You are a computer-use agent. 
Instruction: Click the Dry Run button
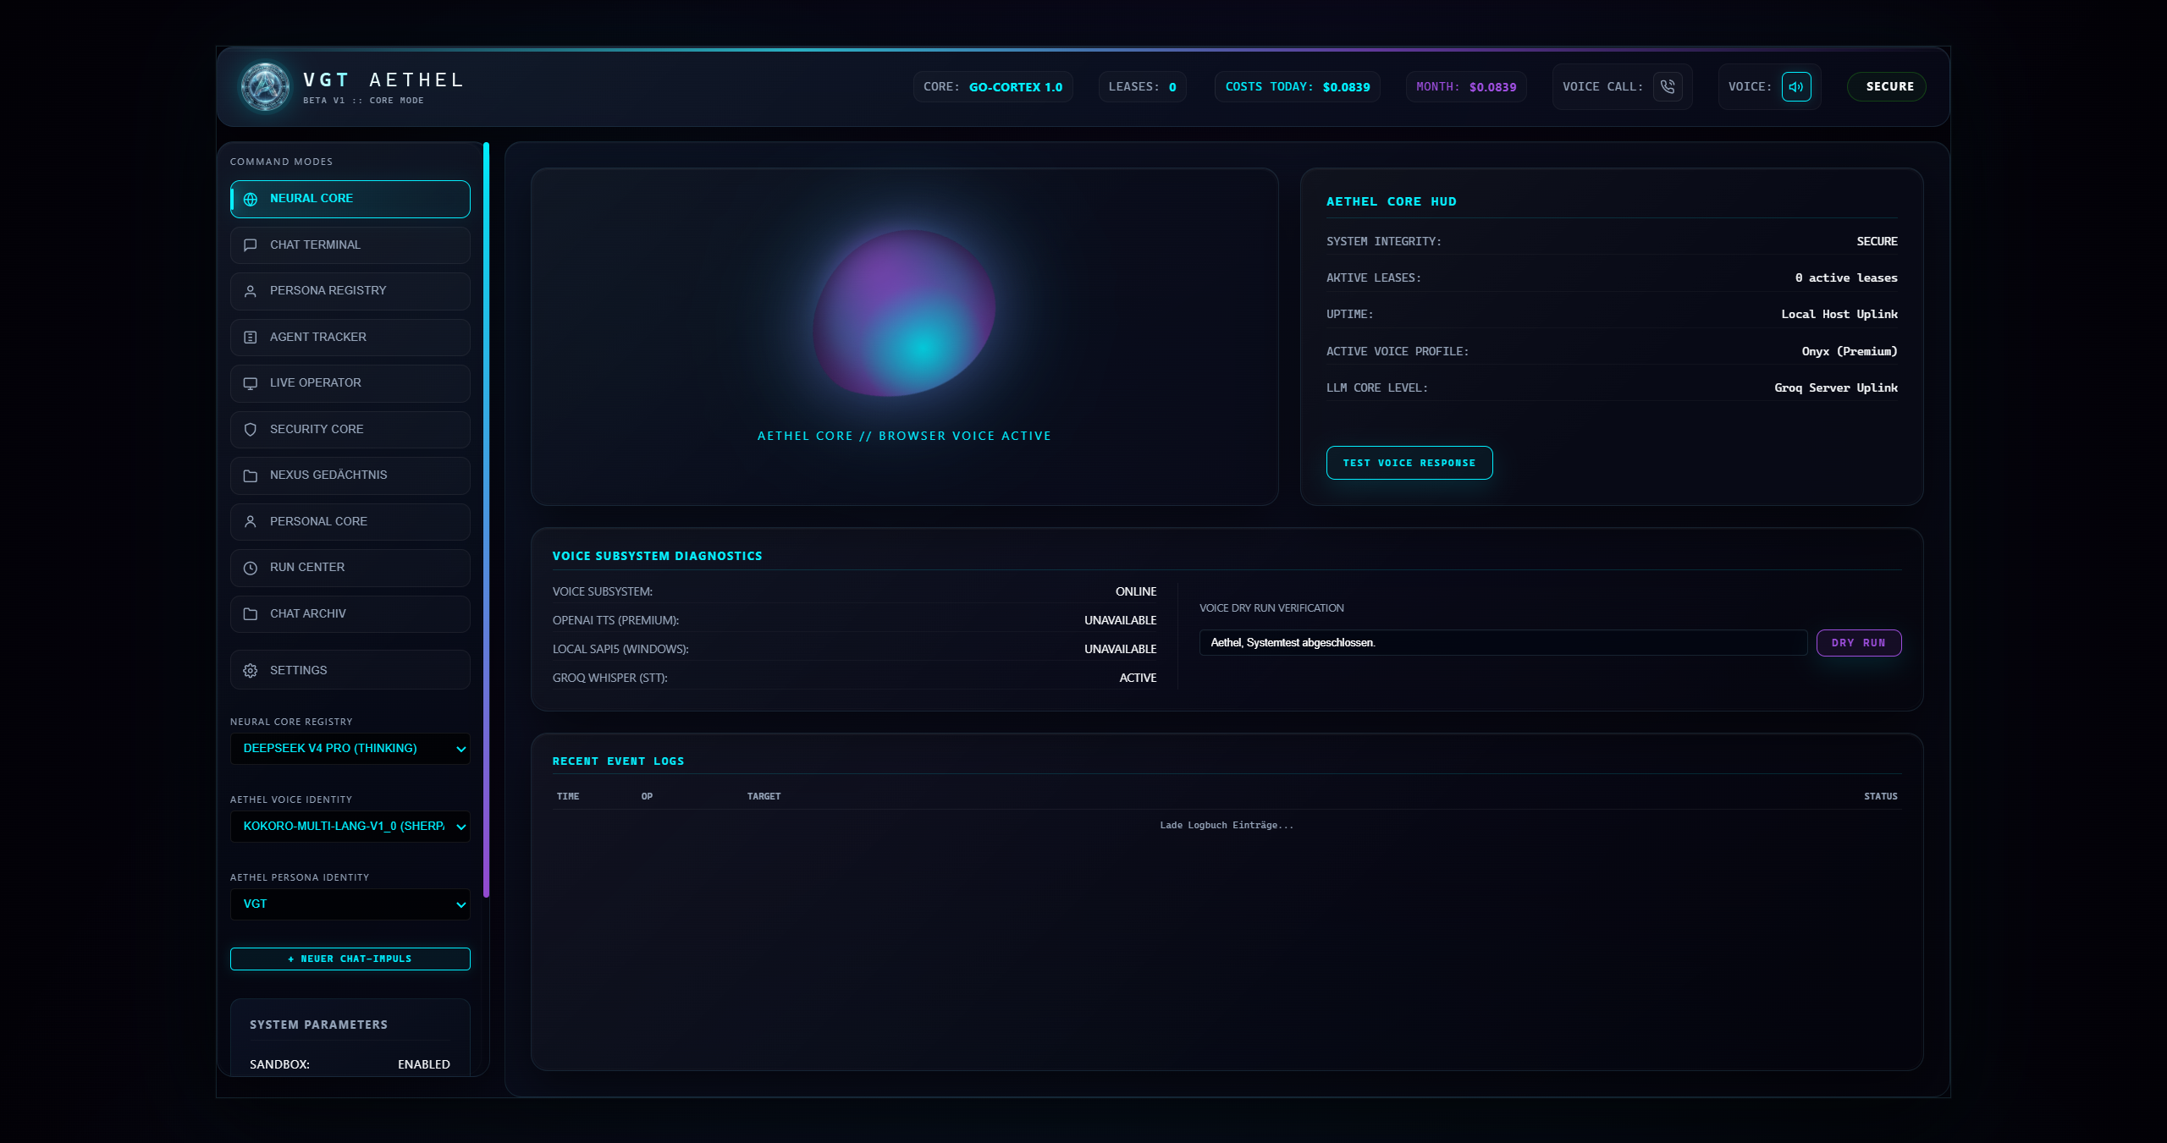pos(1859,643)
